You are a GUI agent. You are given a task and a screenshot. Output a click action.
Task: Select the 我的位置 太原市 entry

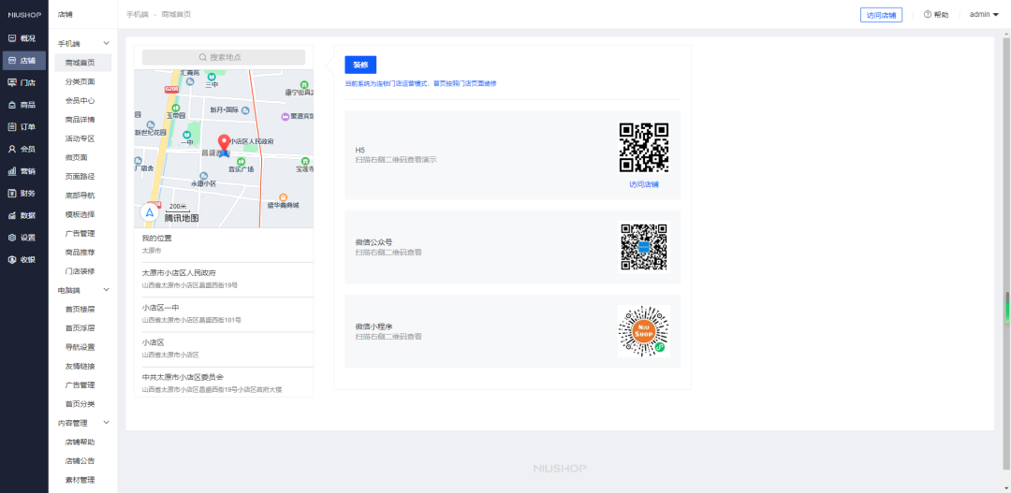click(224, 244)
